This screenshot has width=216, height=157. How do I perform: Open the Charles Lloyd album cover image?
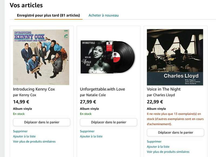click(175, 57)
